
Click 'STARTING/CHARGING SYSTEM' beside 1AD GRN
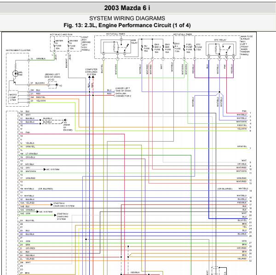point(63,217)
